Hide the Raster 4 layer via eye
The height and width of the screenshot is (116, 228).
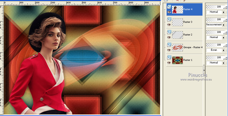pyautogui.click(x=169, y=12)
